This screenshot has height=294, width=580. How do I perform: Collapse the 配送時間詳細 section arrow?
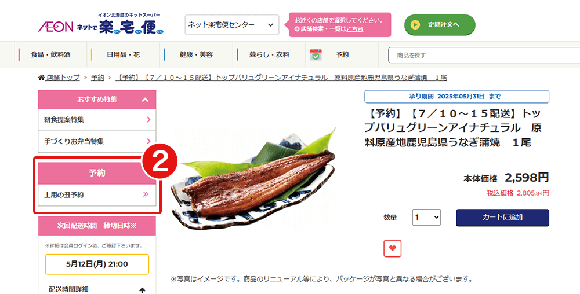click(x=142, y=291)
